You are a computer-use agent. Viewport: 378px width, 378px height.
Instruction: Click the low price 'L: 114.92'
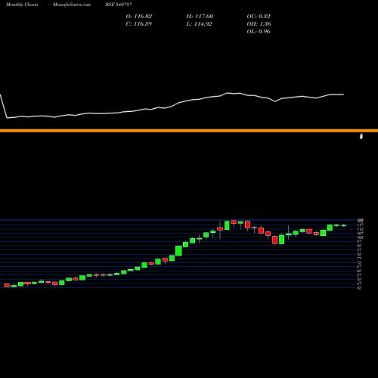click(199, 24)
